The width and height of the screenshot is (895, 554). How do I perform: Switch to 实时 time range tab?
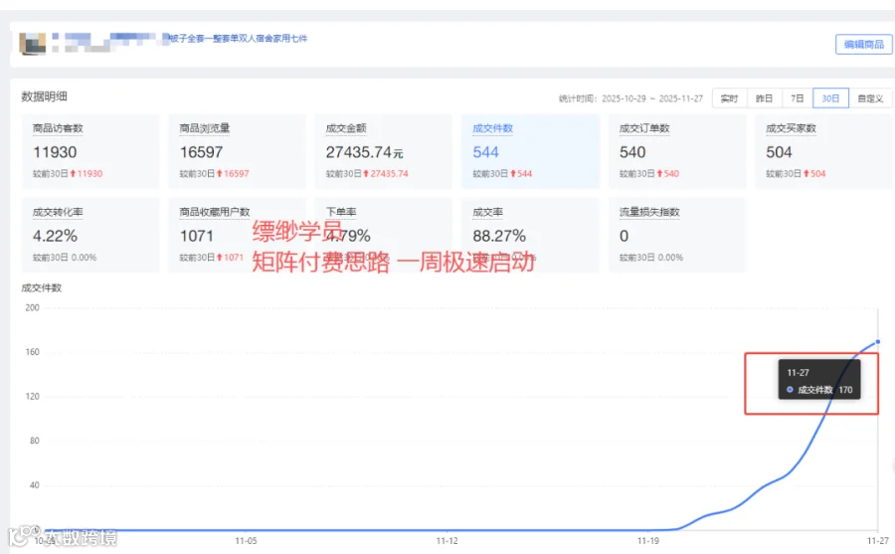[x=729, y=98]
